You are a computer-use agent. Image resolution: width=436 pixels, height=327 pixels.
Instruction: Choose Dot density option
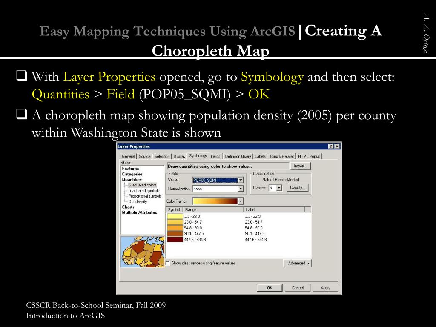point(138,201)
